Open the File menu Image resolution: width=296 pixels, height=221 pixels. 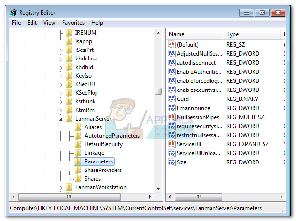coord(16,23)
